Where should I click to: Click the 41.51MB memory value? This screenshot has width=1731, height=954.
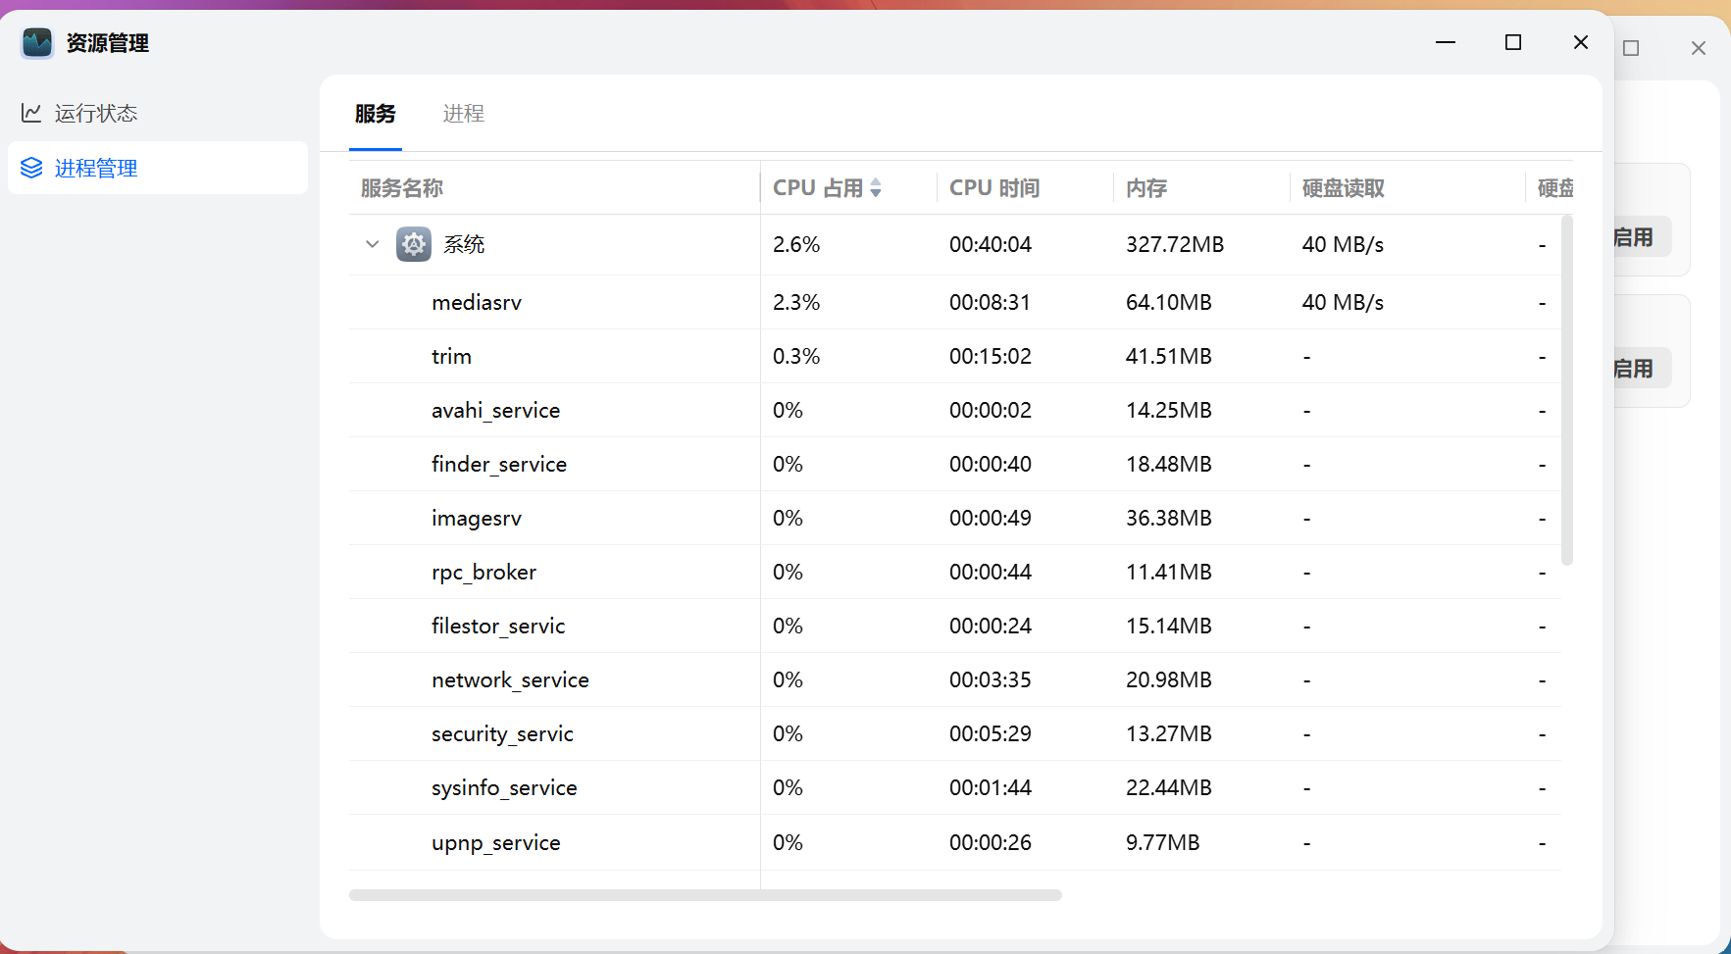pyautogui.click(x=1169, y=356)
